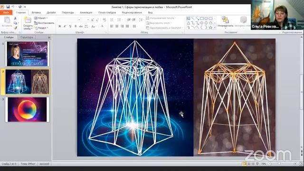Viewport: 304px width, 171px height.
Task: Click the Восстановить reset button
Action: coord(44,23)
